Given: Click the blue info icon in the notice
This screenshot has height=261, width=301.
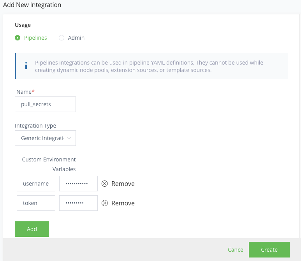Looking at the screenshot, I should tap(26, 66).
